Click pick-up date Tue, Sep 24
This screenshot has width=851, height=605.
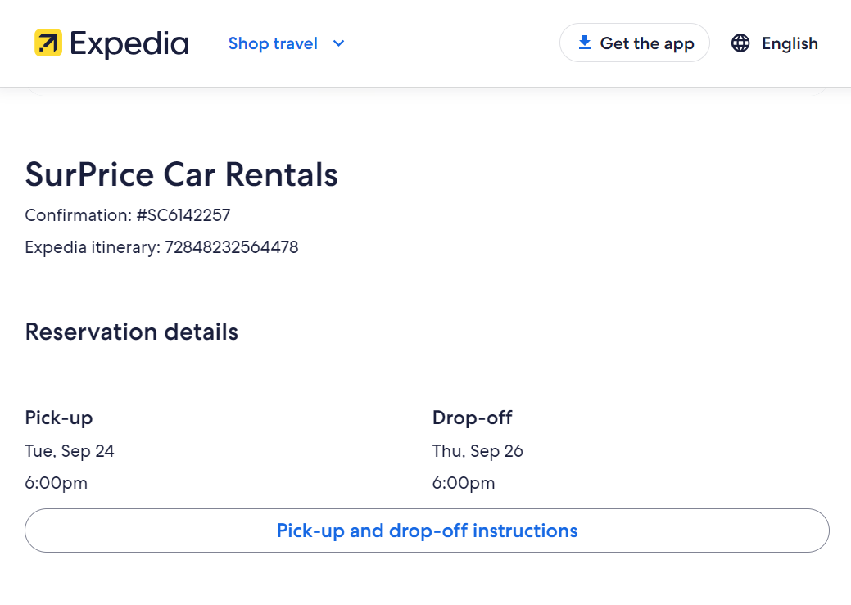tap(70, 451)
